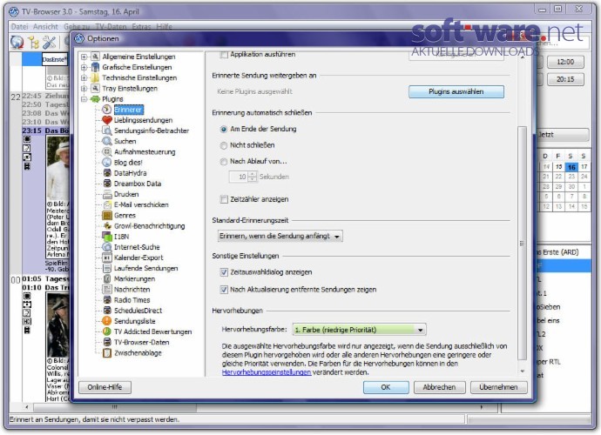Toggle Nach Aktualisierung entfernte Sendungen zeigen
This screenshot has width=601, height=435.
[224, 290]
